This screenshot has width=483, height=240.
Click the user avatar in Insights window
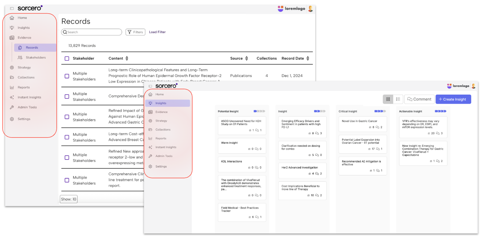click(474, 86)
